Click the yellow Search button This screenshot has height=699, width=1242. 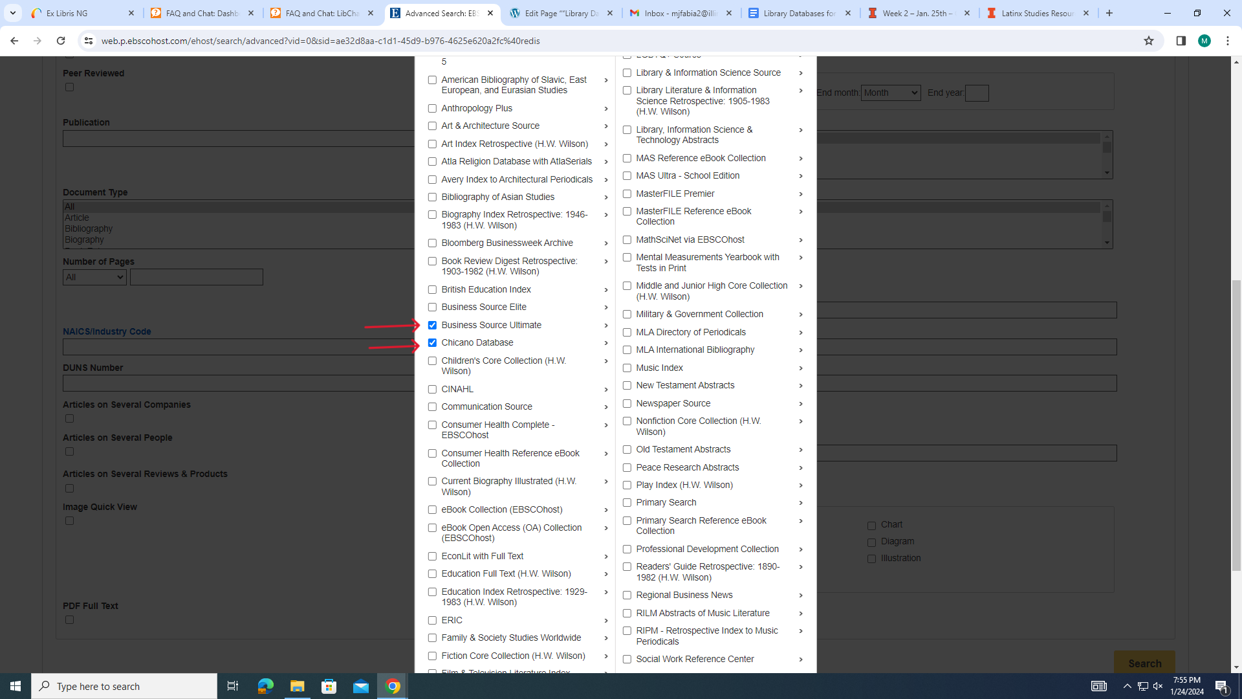1144,663
